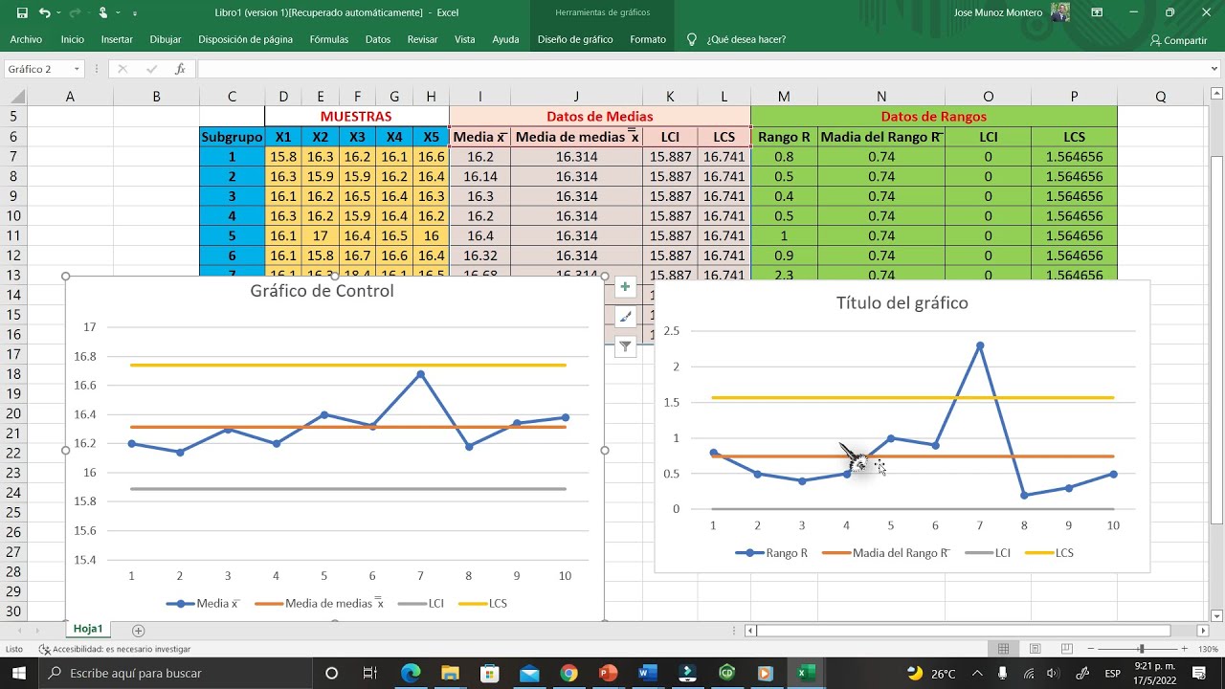Viewport: 1225px width, 689px height.
Task: Open Chart Styles paintbrush button
Action: coord(625,317)
